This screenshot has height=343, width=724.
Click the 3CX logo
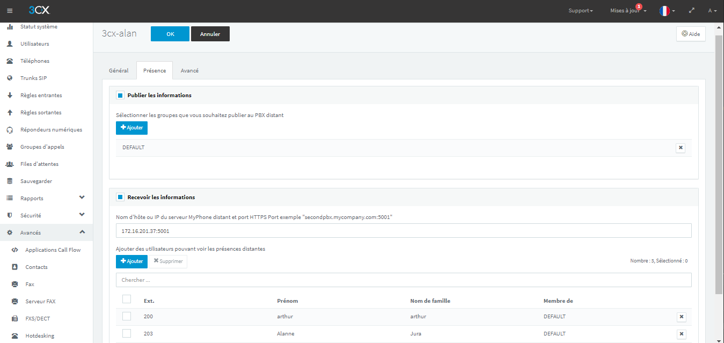(39, 10)
